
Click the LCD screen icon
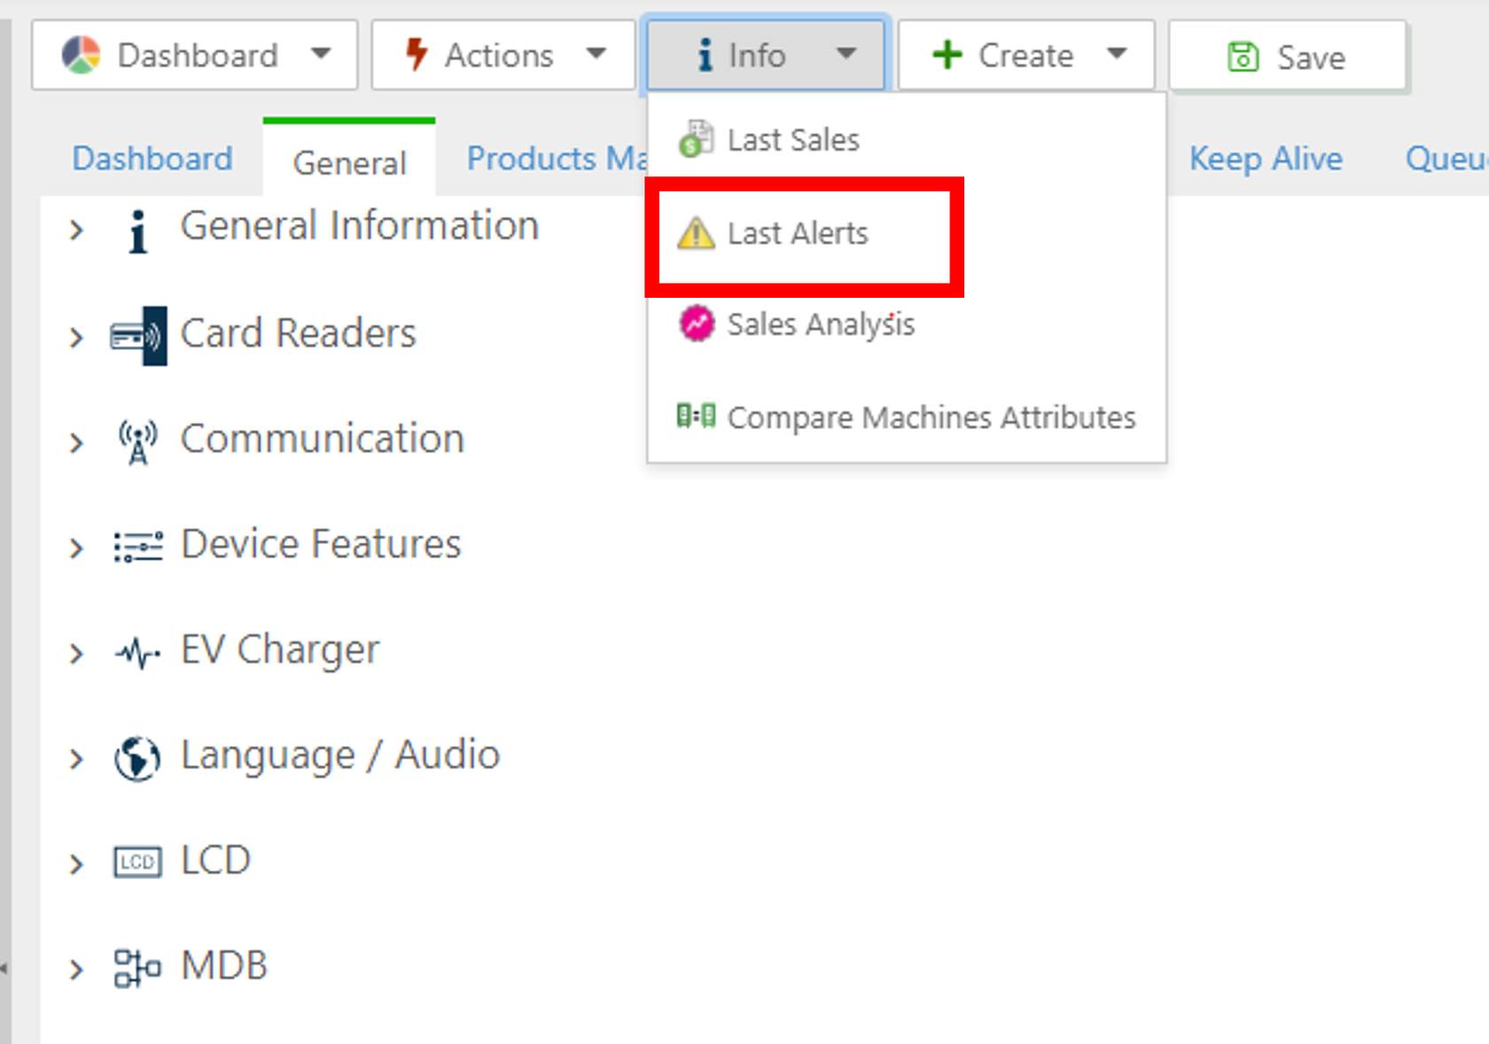(x=137, y=862)
